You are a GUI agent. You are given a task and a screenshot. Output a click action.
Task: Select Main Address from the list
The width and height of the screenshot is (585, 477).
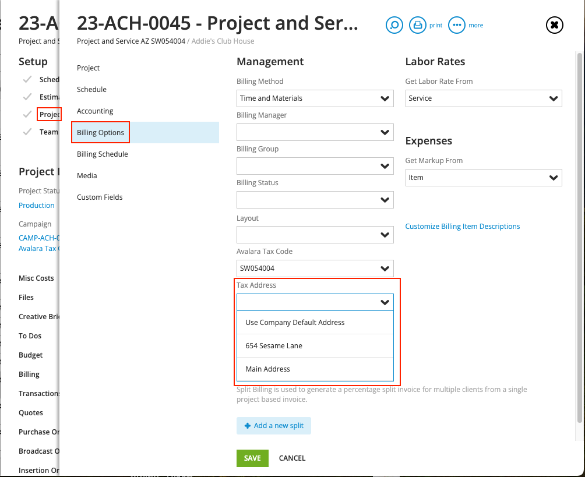click(x=267, y=369)
